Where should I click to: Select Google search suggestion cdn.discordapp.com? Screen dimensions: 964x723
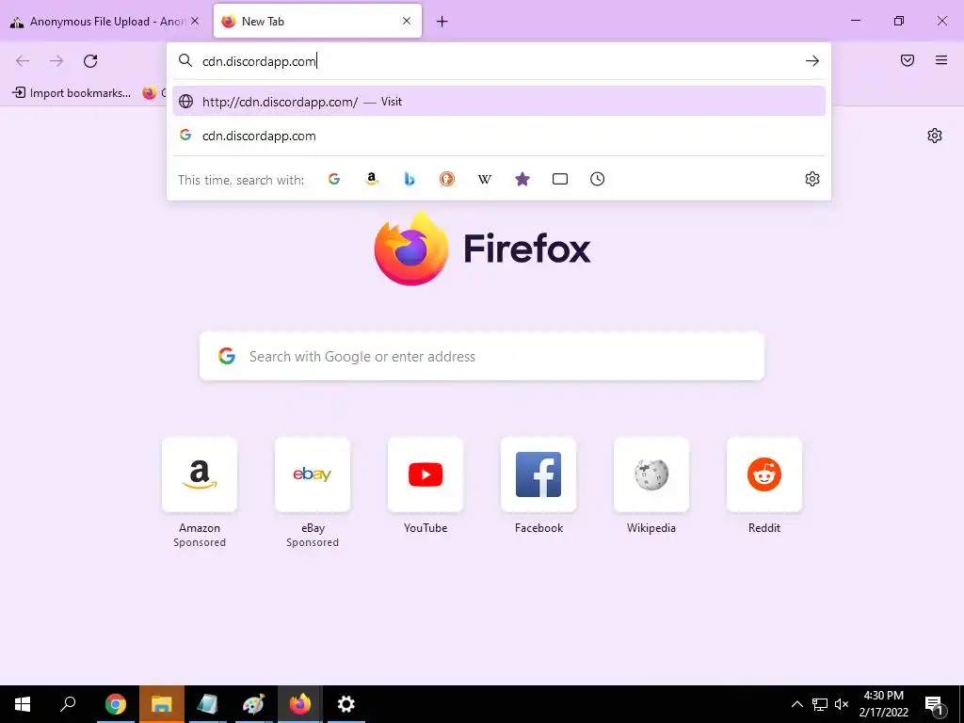pyautogui.click(x=499, y=136)
